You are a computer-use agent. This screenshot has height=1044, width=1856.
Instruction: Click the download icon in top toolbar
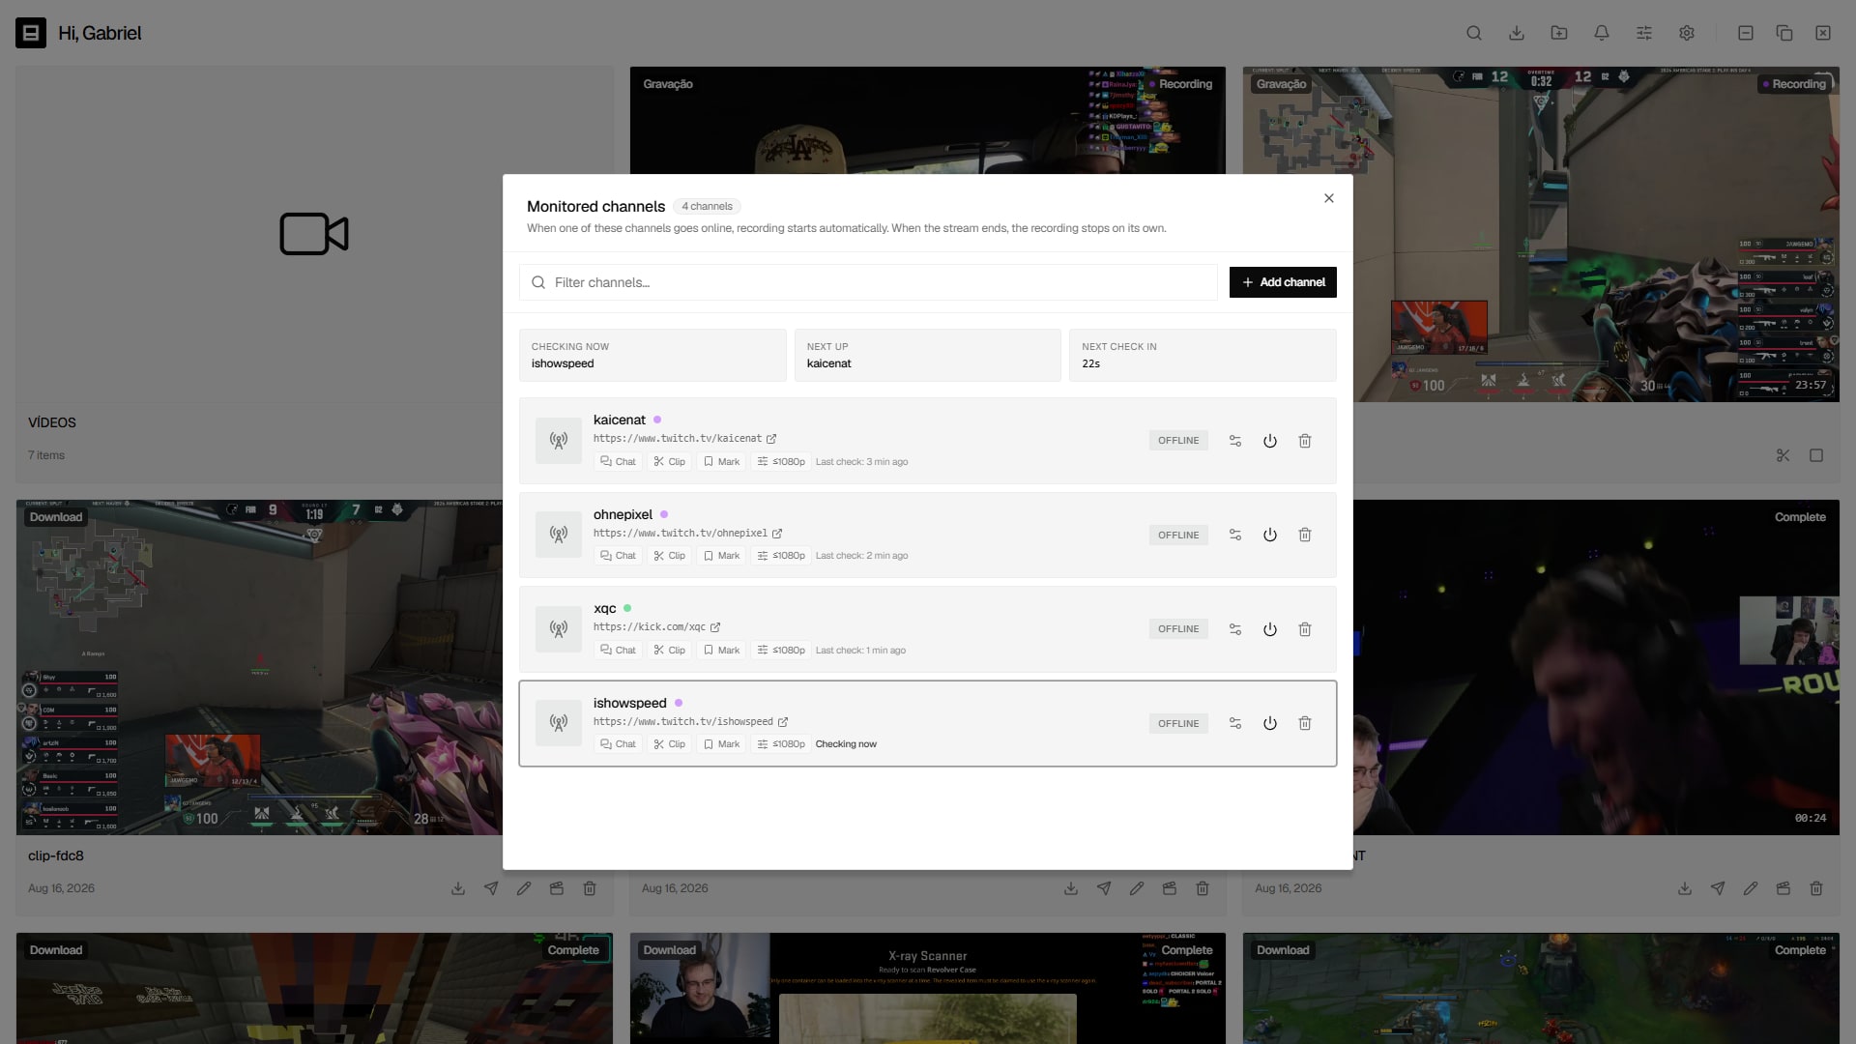(x=1517, y=33)
